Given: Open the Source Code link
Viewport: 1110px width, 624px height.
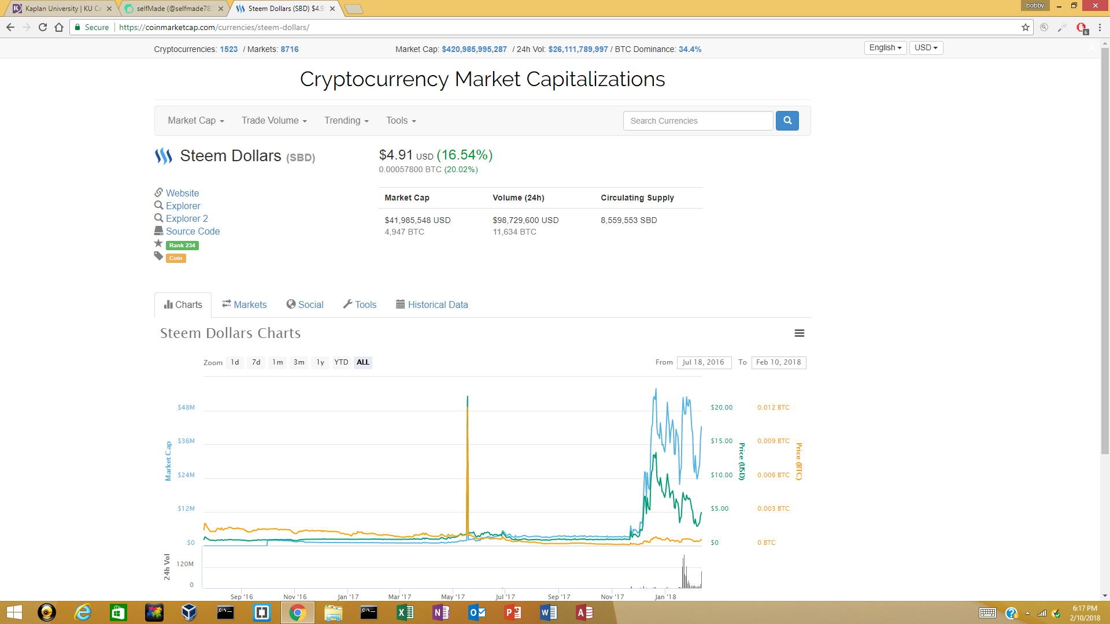Looking at the screenshot, I should (x=193, y=231).
